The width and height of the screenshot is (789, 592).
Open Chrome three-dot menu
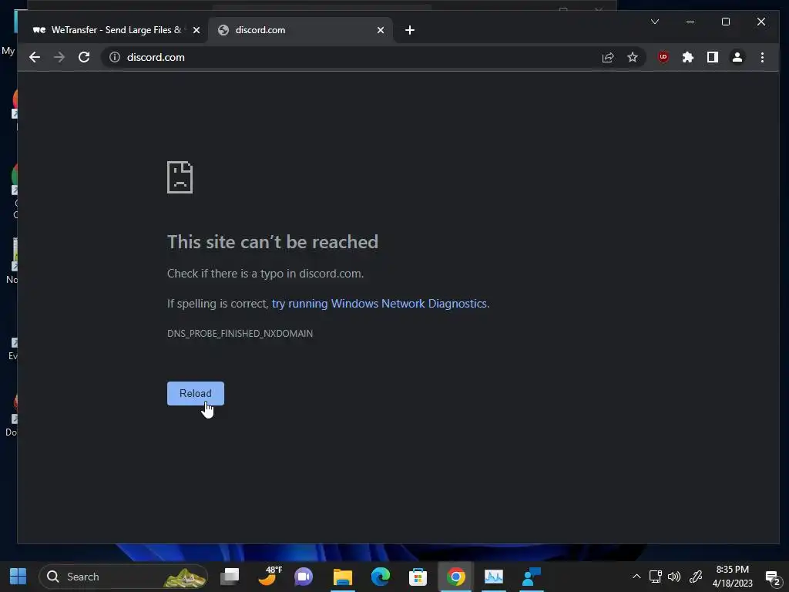(x=762, y=57)
